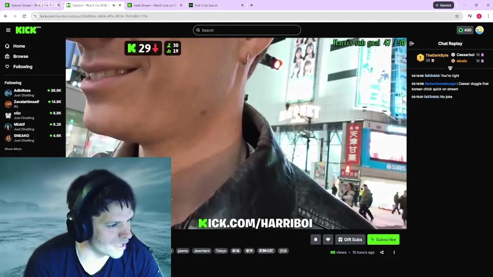
Task: Select the Jawntent tag
Action: click(202, 251)
